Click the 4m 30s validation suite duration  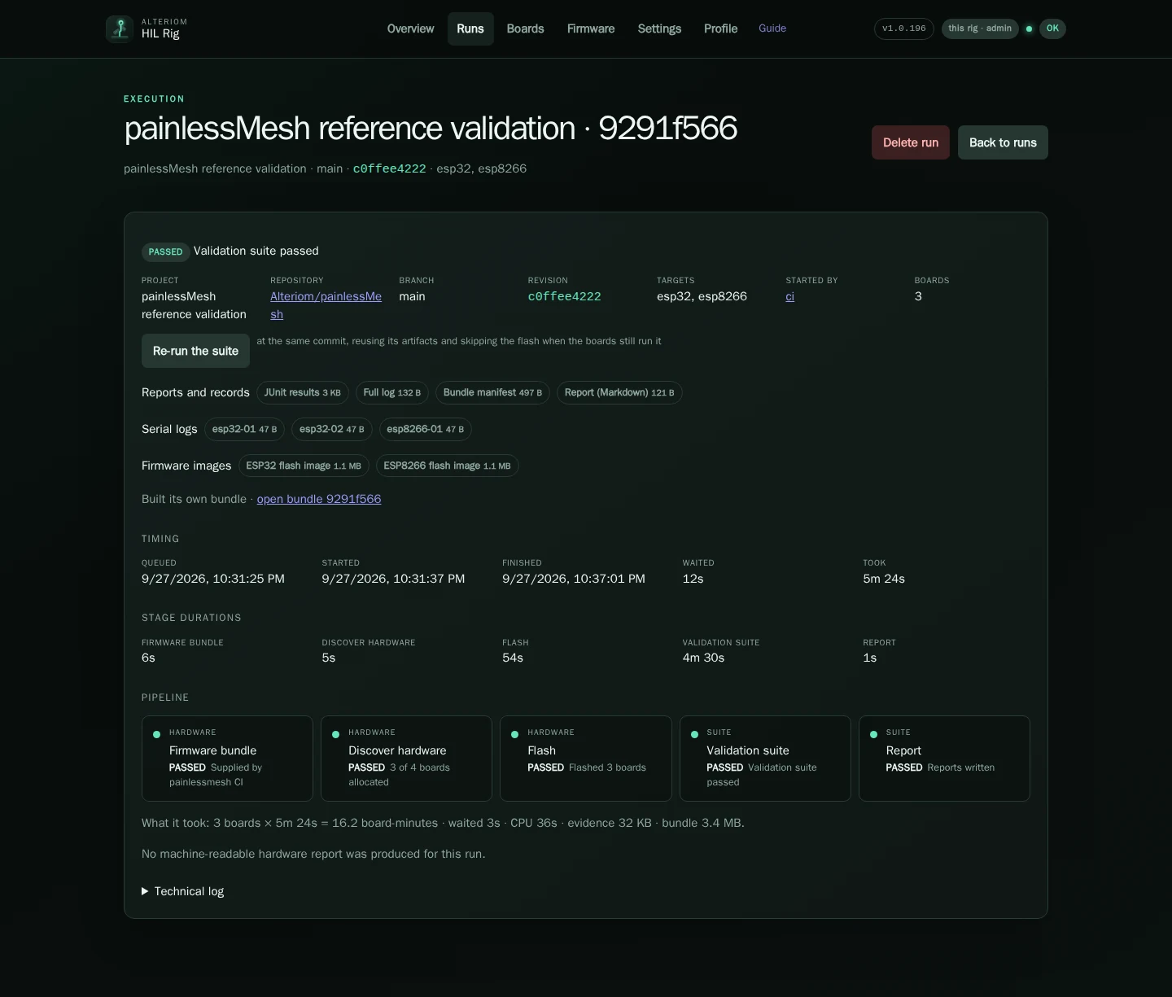(x=703, y=658)
